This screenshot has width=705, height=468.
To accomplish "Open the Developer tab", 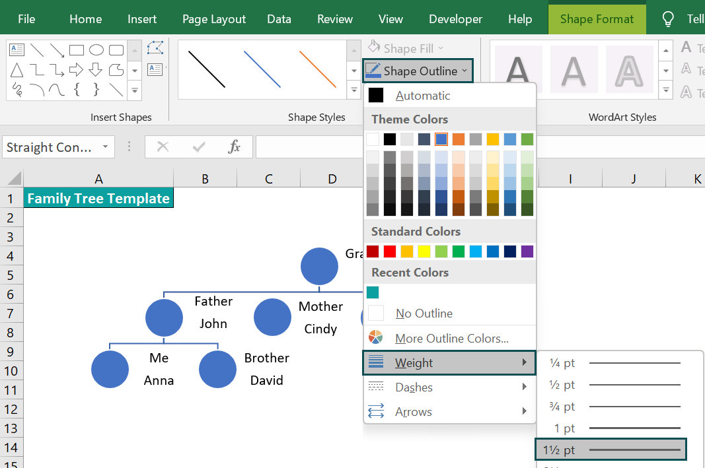I will coord(455,19).
